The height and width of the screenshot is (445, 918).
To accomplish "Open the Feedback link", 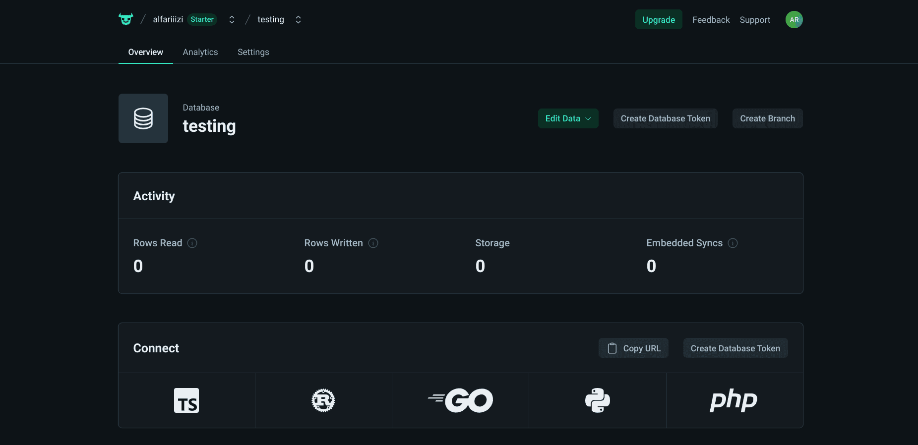I will click(x=711, y=20).
